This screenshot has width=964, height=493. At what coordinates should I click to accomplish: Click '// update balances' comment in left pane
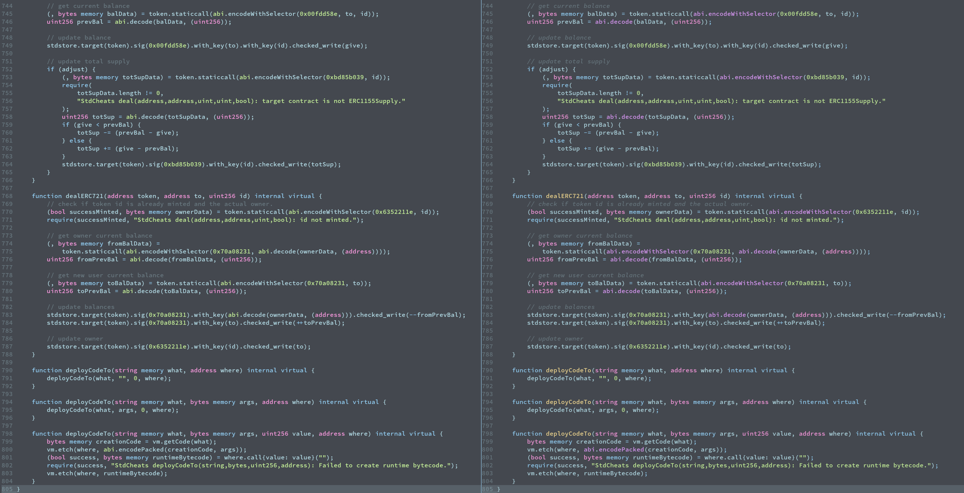click(x=81, y=307)
